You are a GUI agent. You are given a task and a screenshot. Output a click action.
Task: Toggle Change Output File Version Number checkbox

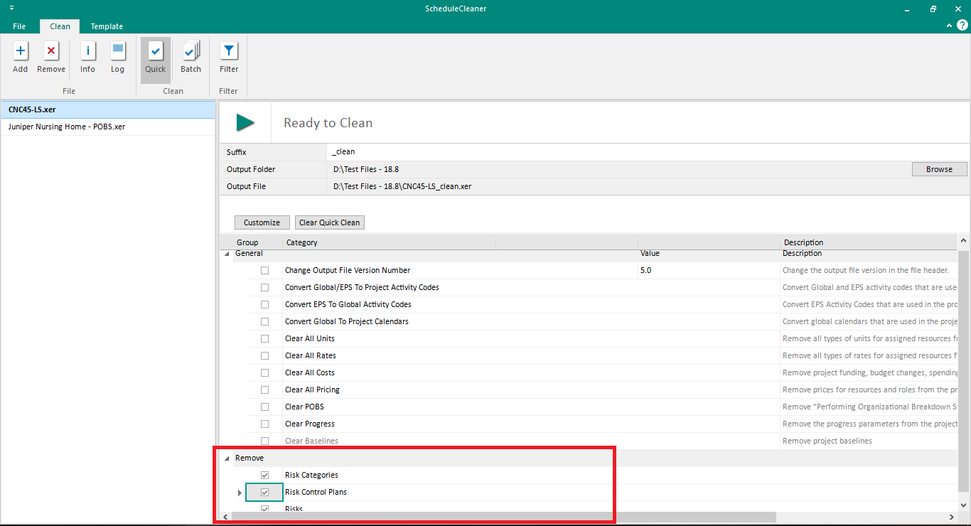coord(264,270)
